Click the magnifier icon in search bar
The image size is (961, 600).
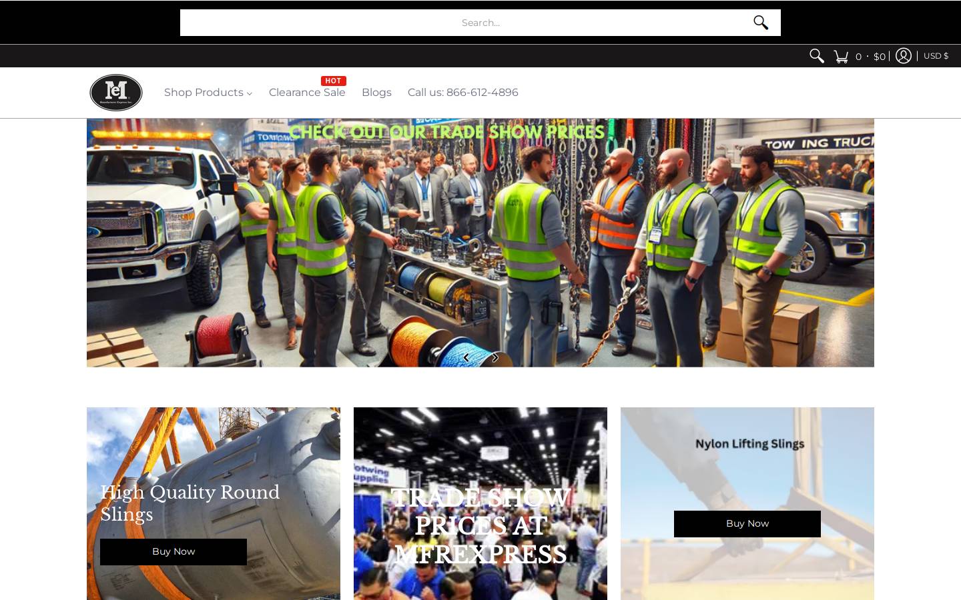tap(761, 23)
